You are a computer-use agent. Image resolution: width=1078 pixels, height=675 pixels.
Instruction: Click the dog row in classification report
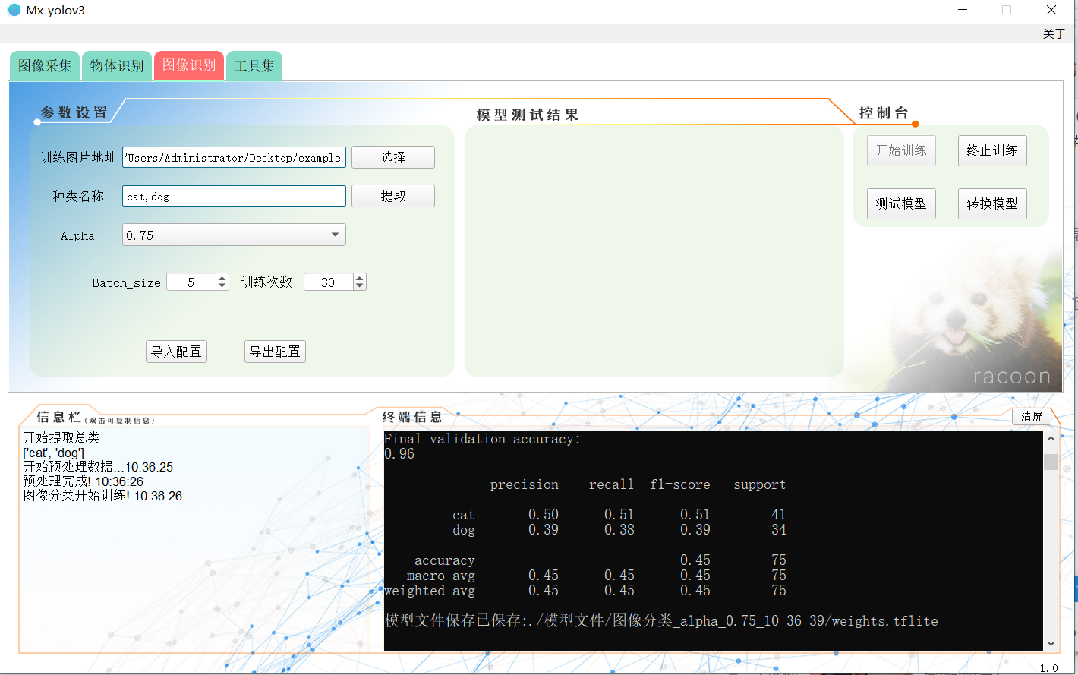(x=619, y=530)
